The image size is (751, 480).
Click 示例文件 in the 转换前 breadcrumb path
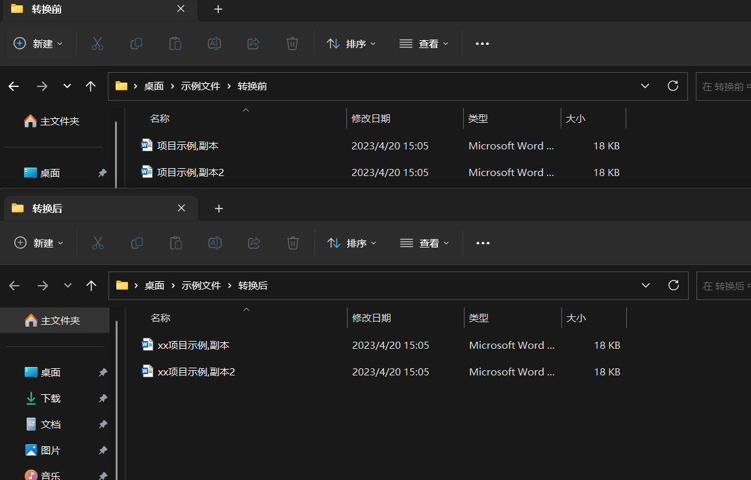pyautogui.click(x=200, y=86)
